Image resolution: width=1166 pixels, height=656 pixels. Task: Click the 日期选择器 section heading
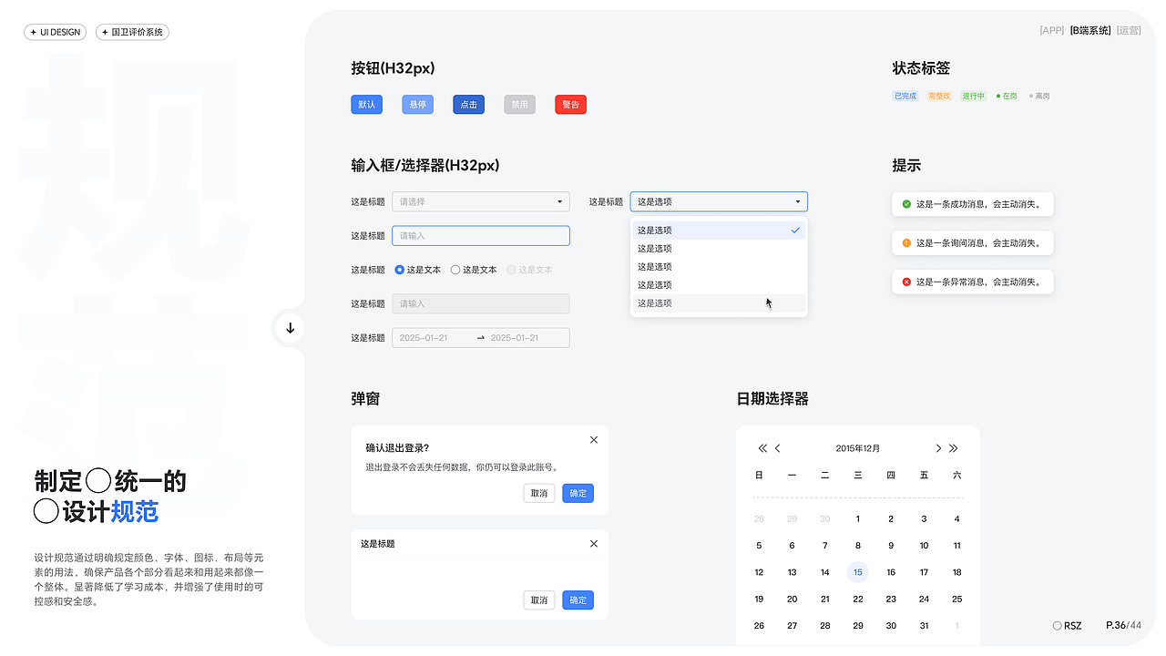772,399
